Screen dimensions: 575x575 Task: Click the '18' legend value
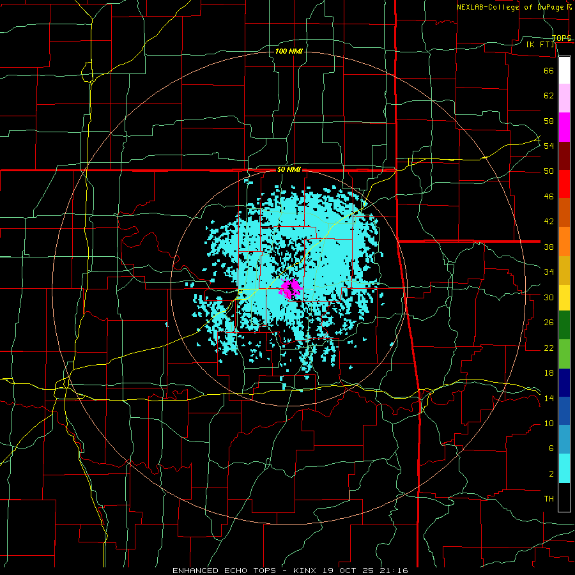point(549,373)
